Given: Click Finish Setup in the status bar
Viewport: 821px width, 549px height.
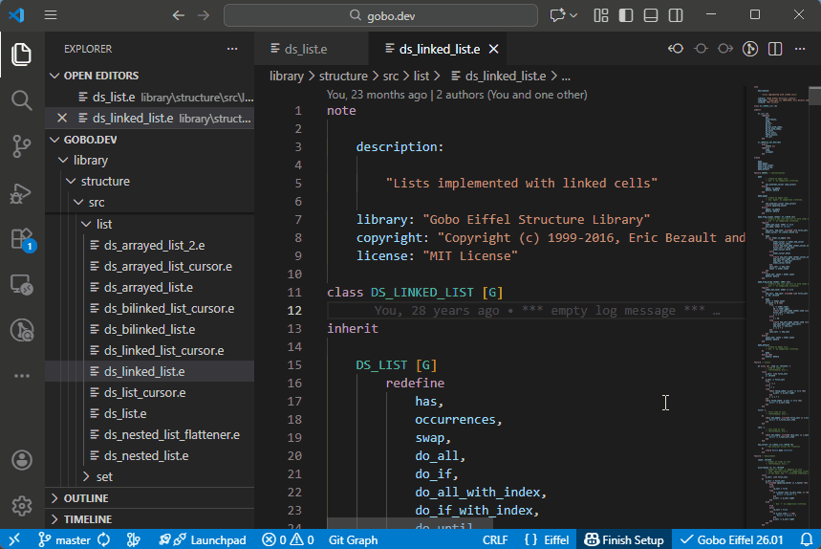Looking at the screenshot, I should coord(624,539).
